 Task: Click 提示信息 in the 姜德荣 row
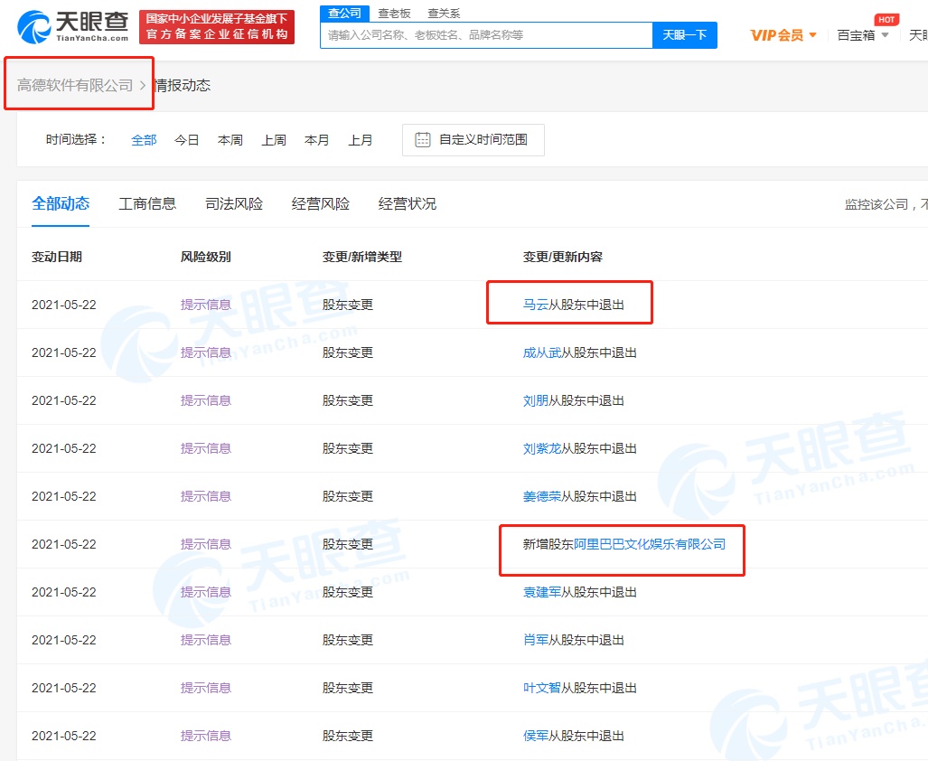pyautogui.click(x=206, y=496)
